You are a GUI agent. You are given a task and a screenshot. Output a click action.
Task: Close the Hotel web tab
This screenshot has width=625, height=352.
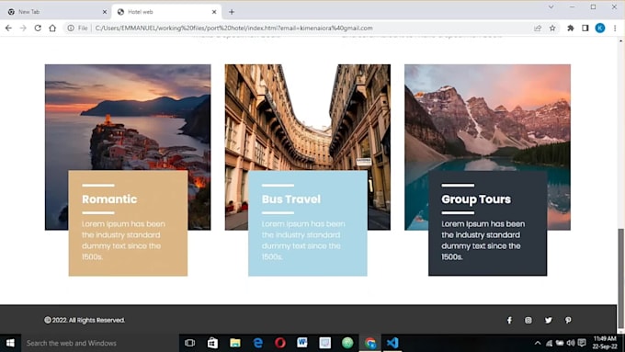(x=214, y=12)
